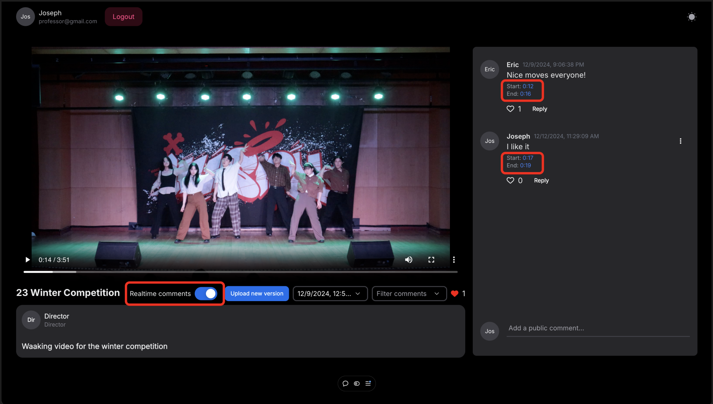The image size is (713, 404).
Task: Select the record icon in the floating toolbar
Action: (x=356, y=383)
